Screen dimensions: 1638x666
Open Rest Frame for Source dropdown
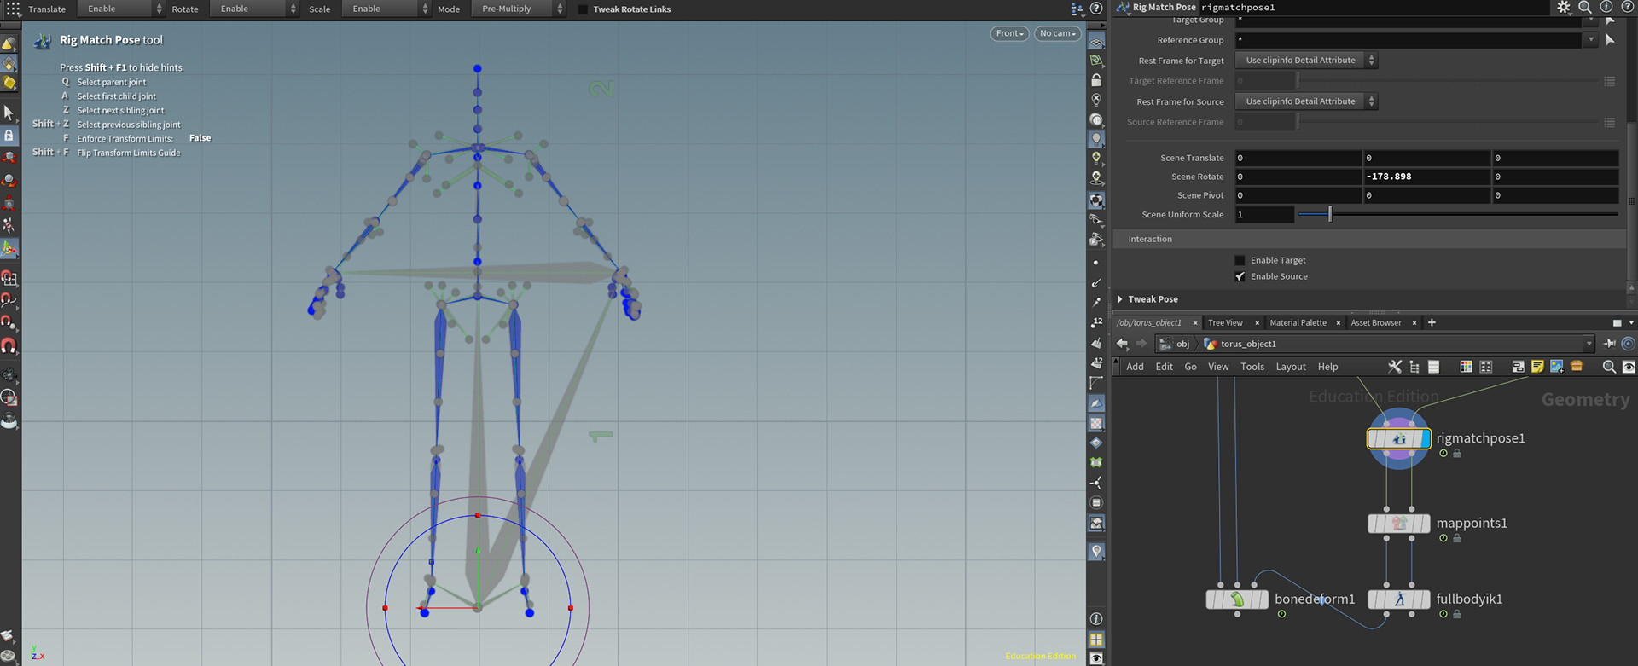[1306, 101]
